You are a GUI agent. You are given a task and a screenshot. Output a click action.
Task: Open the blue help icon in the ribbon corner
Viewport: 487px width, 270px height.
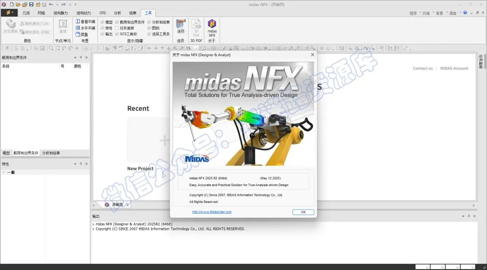[x=465, y=13]
